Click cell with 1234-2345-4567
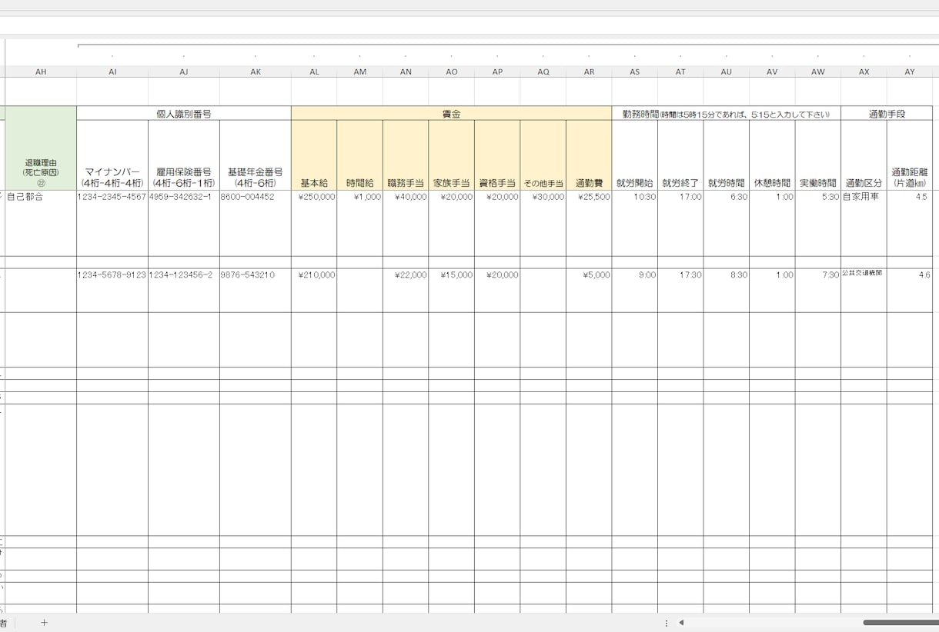 [x=112, y=223]
